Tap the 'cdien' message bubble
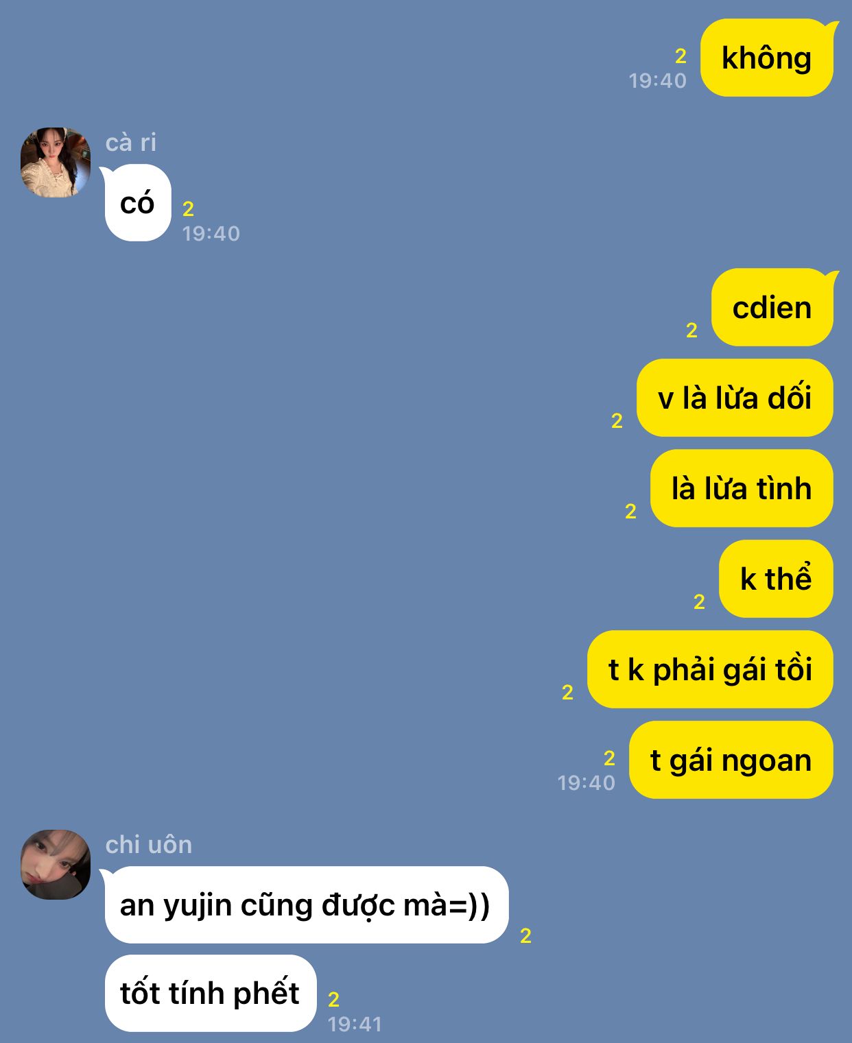The width and height of the screenshot is (852, 1043). [773, 307]
